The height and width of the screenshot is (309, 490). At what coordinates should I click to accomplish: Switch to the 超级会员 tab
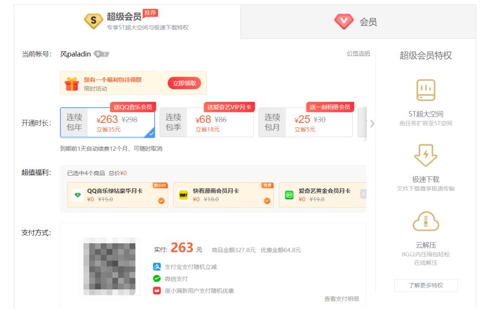[127, 22]
